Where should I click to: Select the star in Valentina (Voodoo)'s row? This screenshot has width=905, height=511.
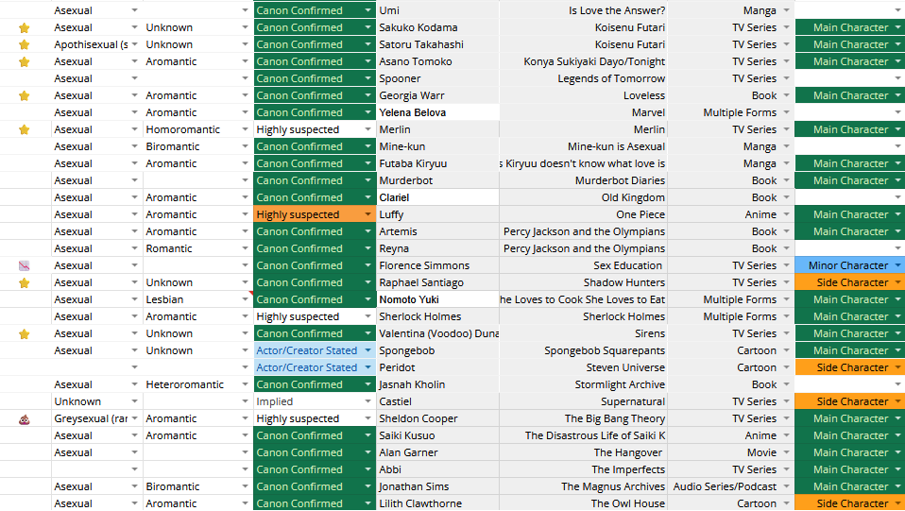tap(25, 334)
